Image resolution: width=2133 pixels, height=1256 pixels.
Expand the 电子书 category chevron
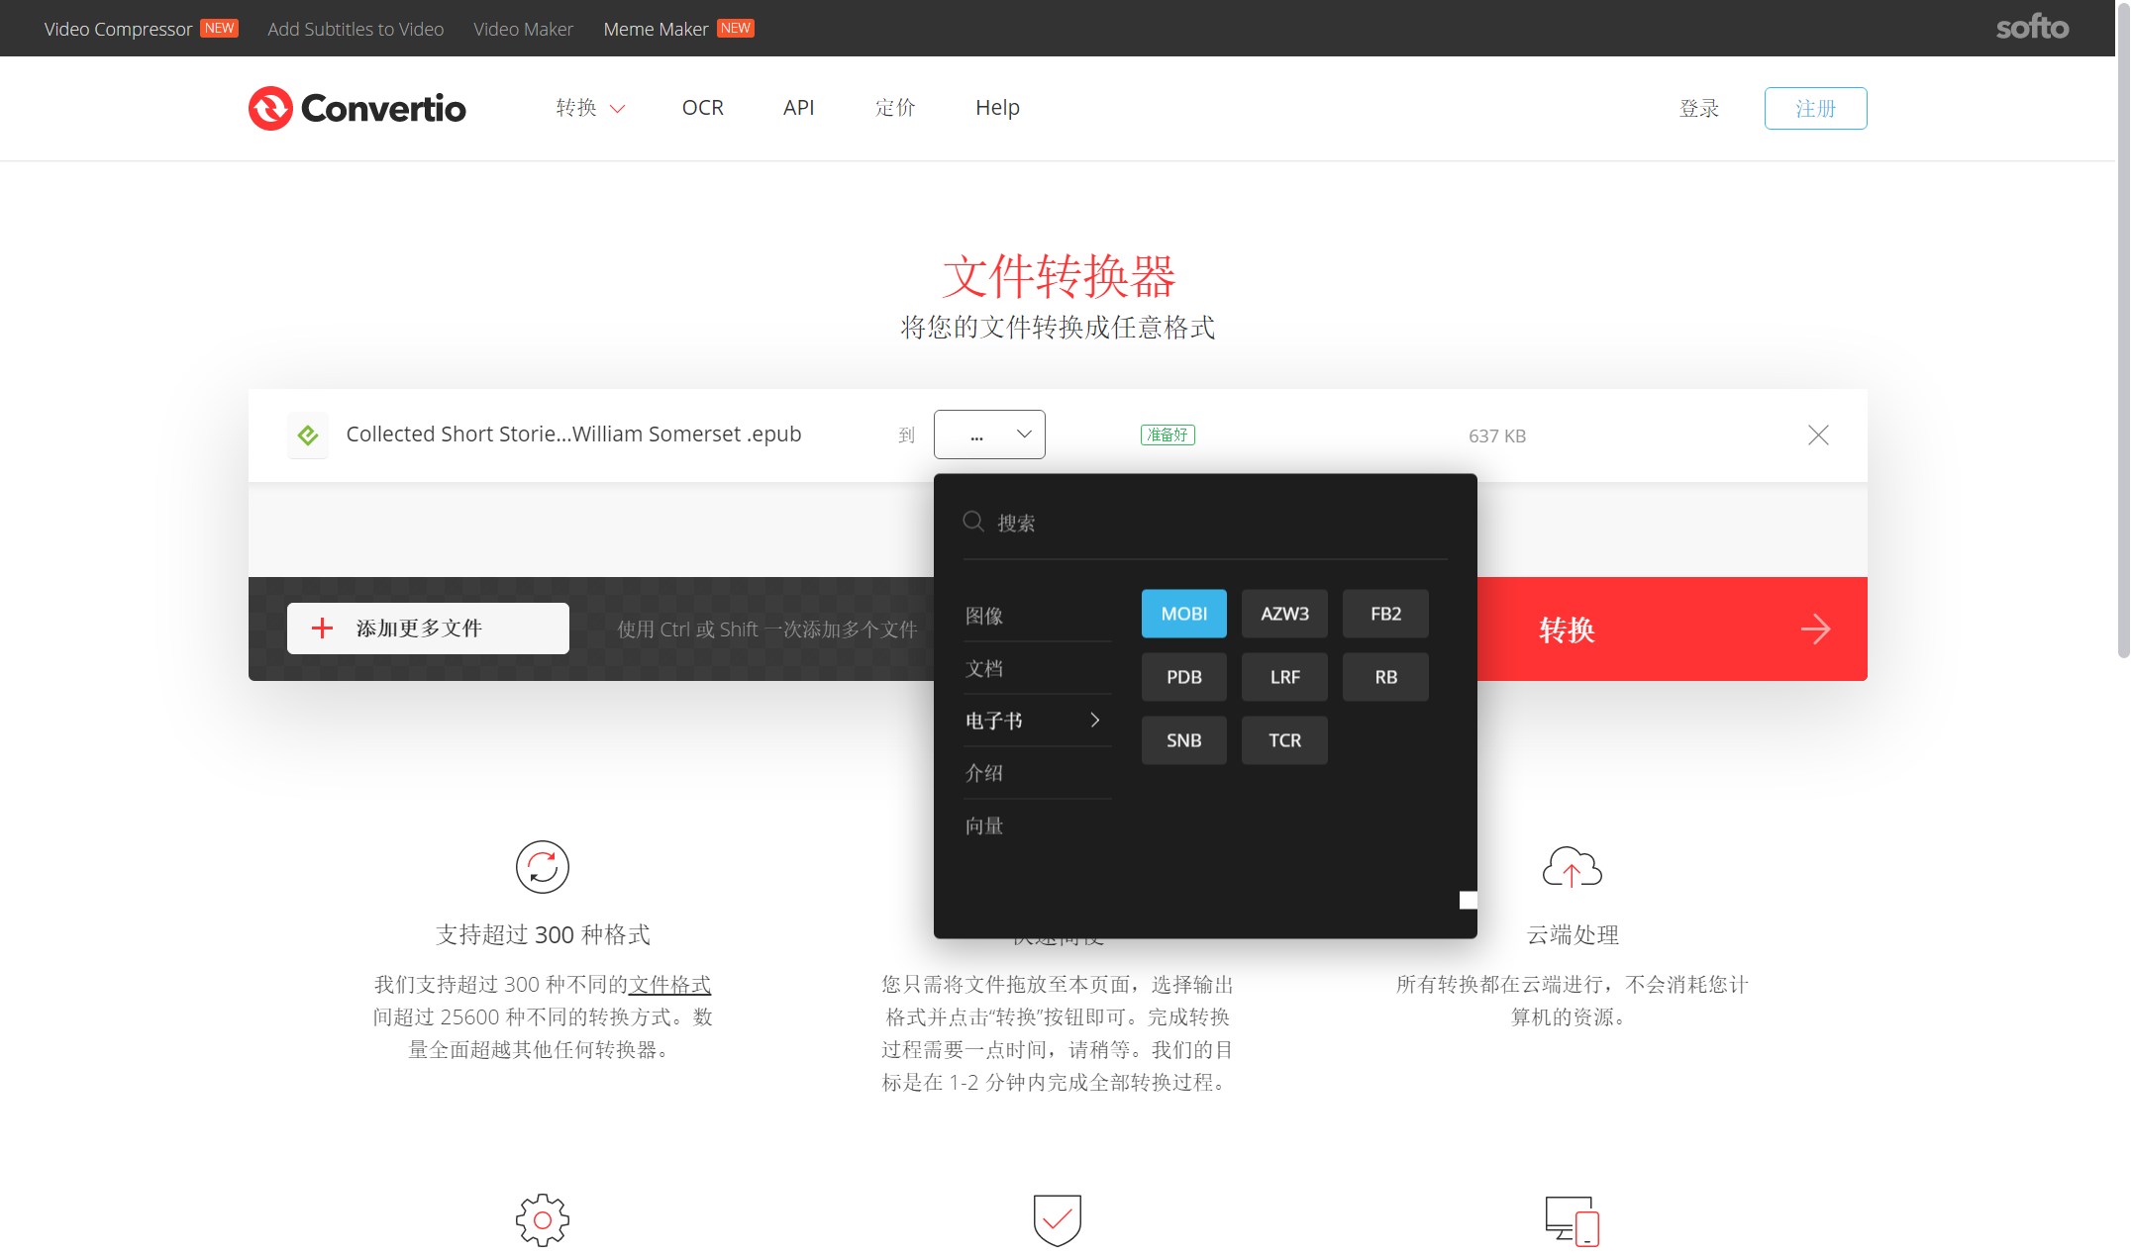click(1095, 721)
